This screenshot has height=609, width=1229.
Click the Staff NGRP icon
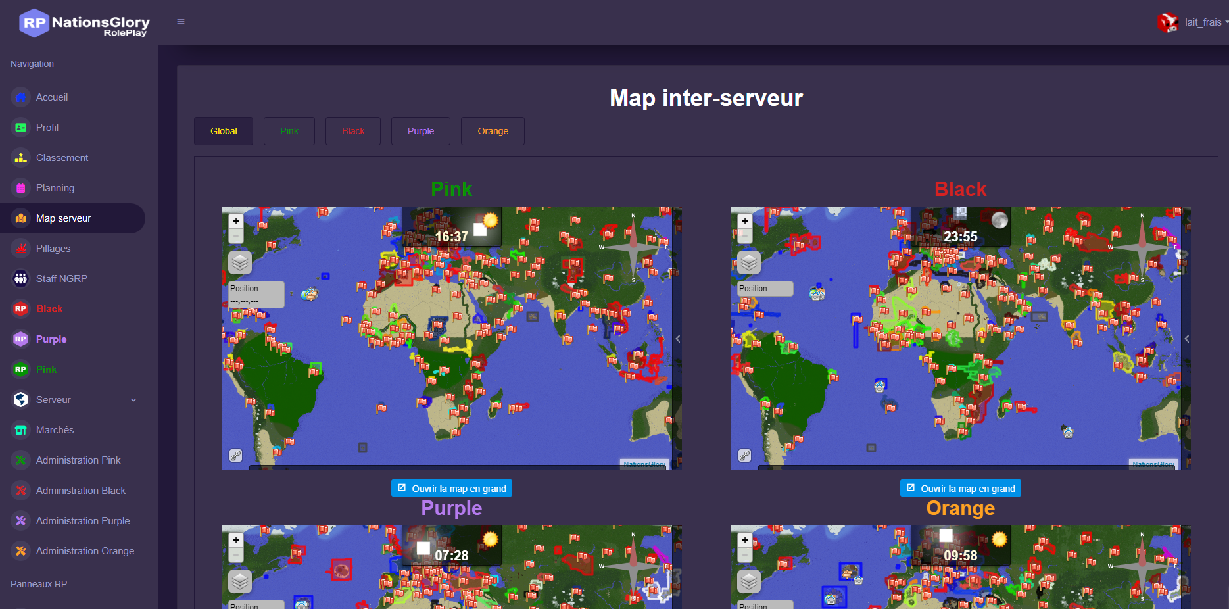tap(21, 279)
